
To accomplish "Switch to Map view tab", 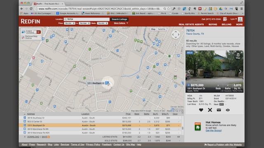I will click(x=153, y=29).
